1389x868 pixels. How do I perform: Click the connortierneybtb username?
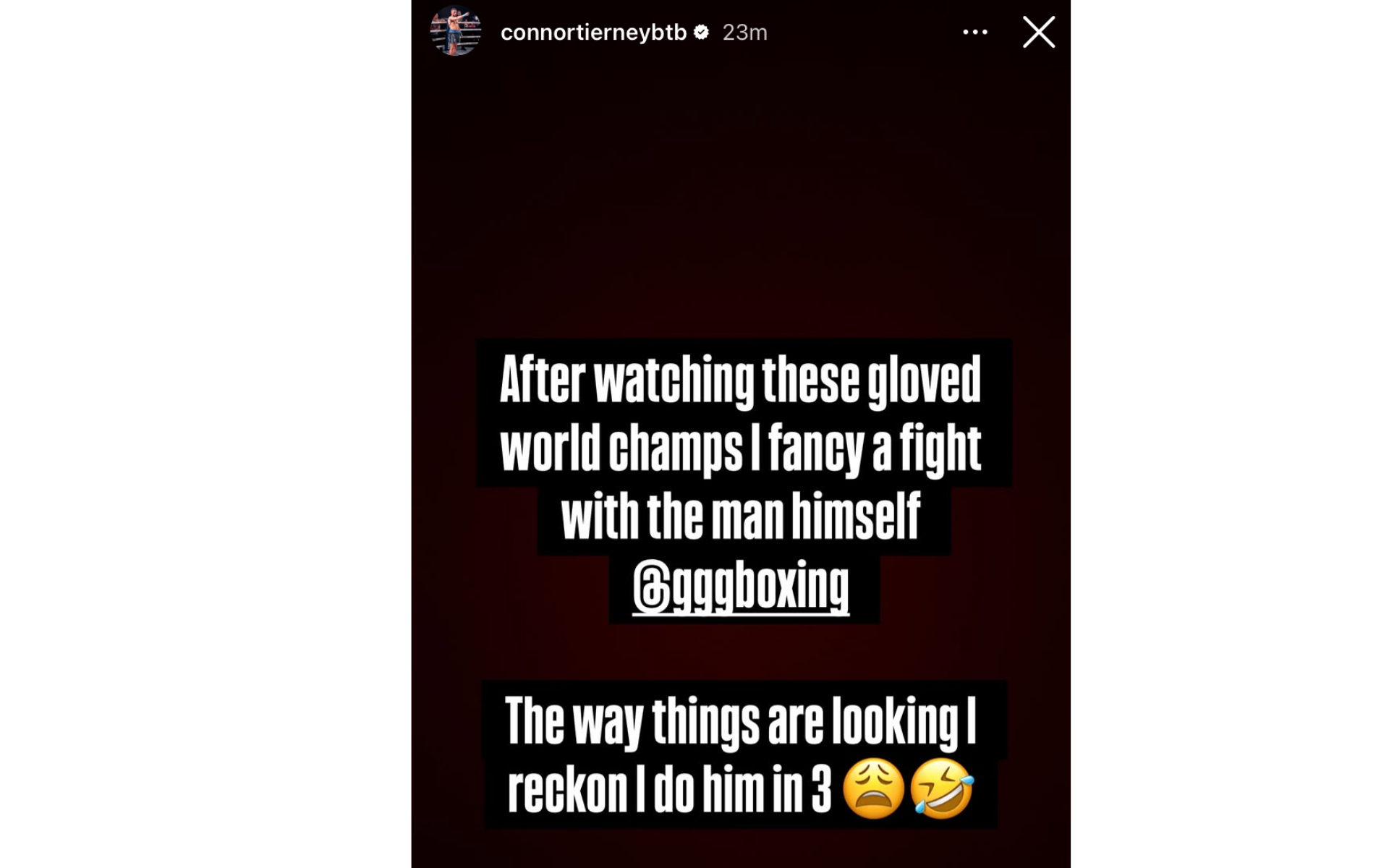(593, 33)
